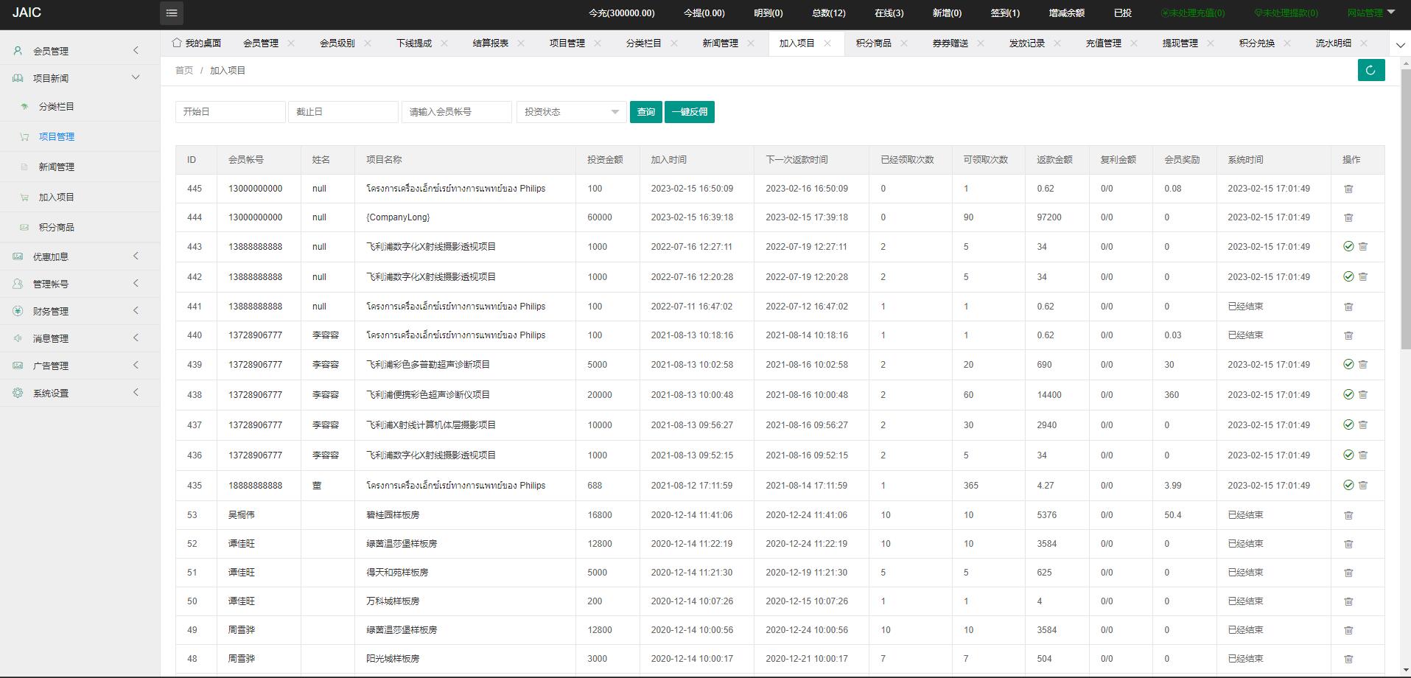Click trash icon for record 439
The image size is (1411, 678).
(1362, 365)
